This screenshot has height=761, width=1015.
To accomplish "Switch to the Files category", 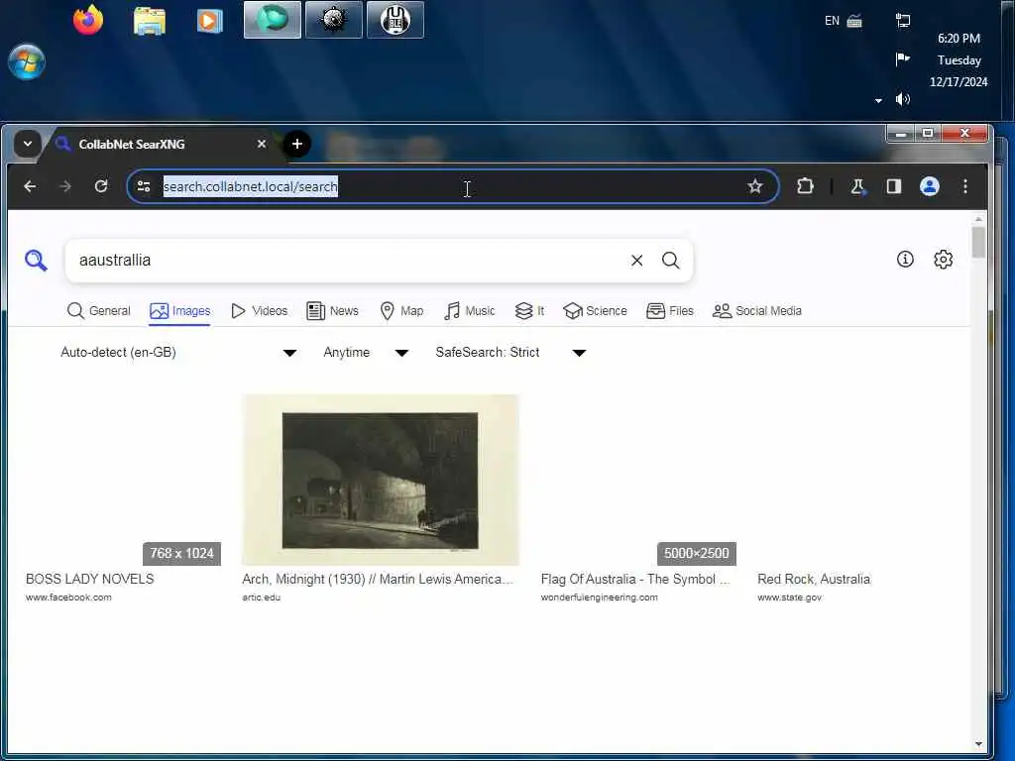I will pos(670,310).
